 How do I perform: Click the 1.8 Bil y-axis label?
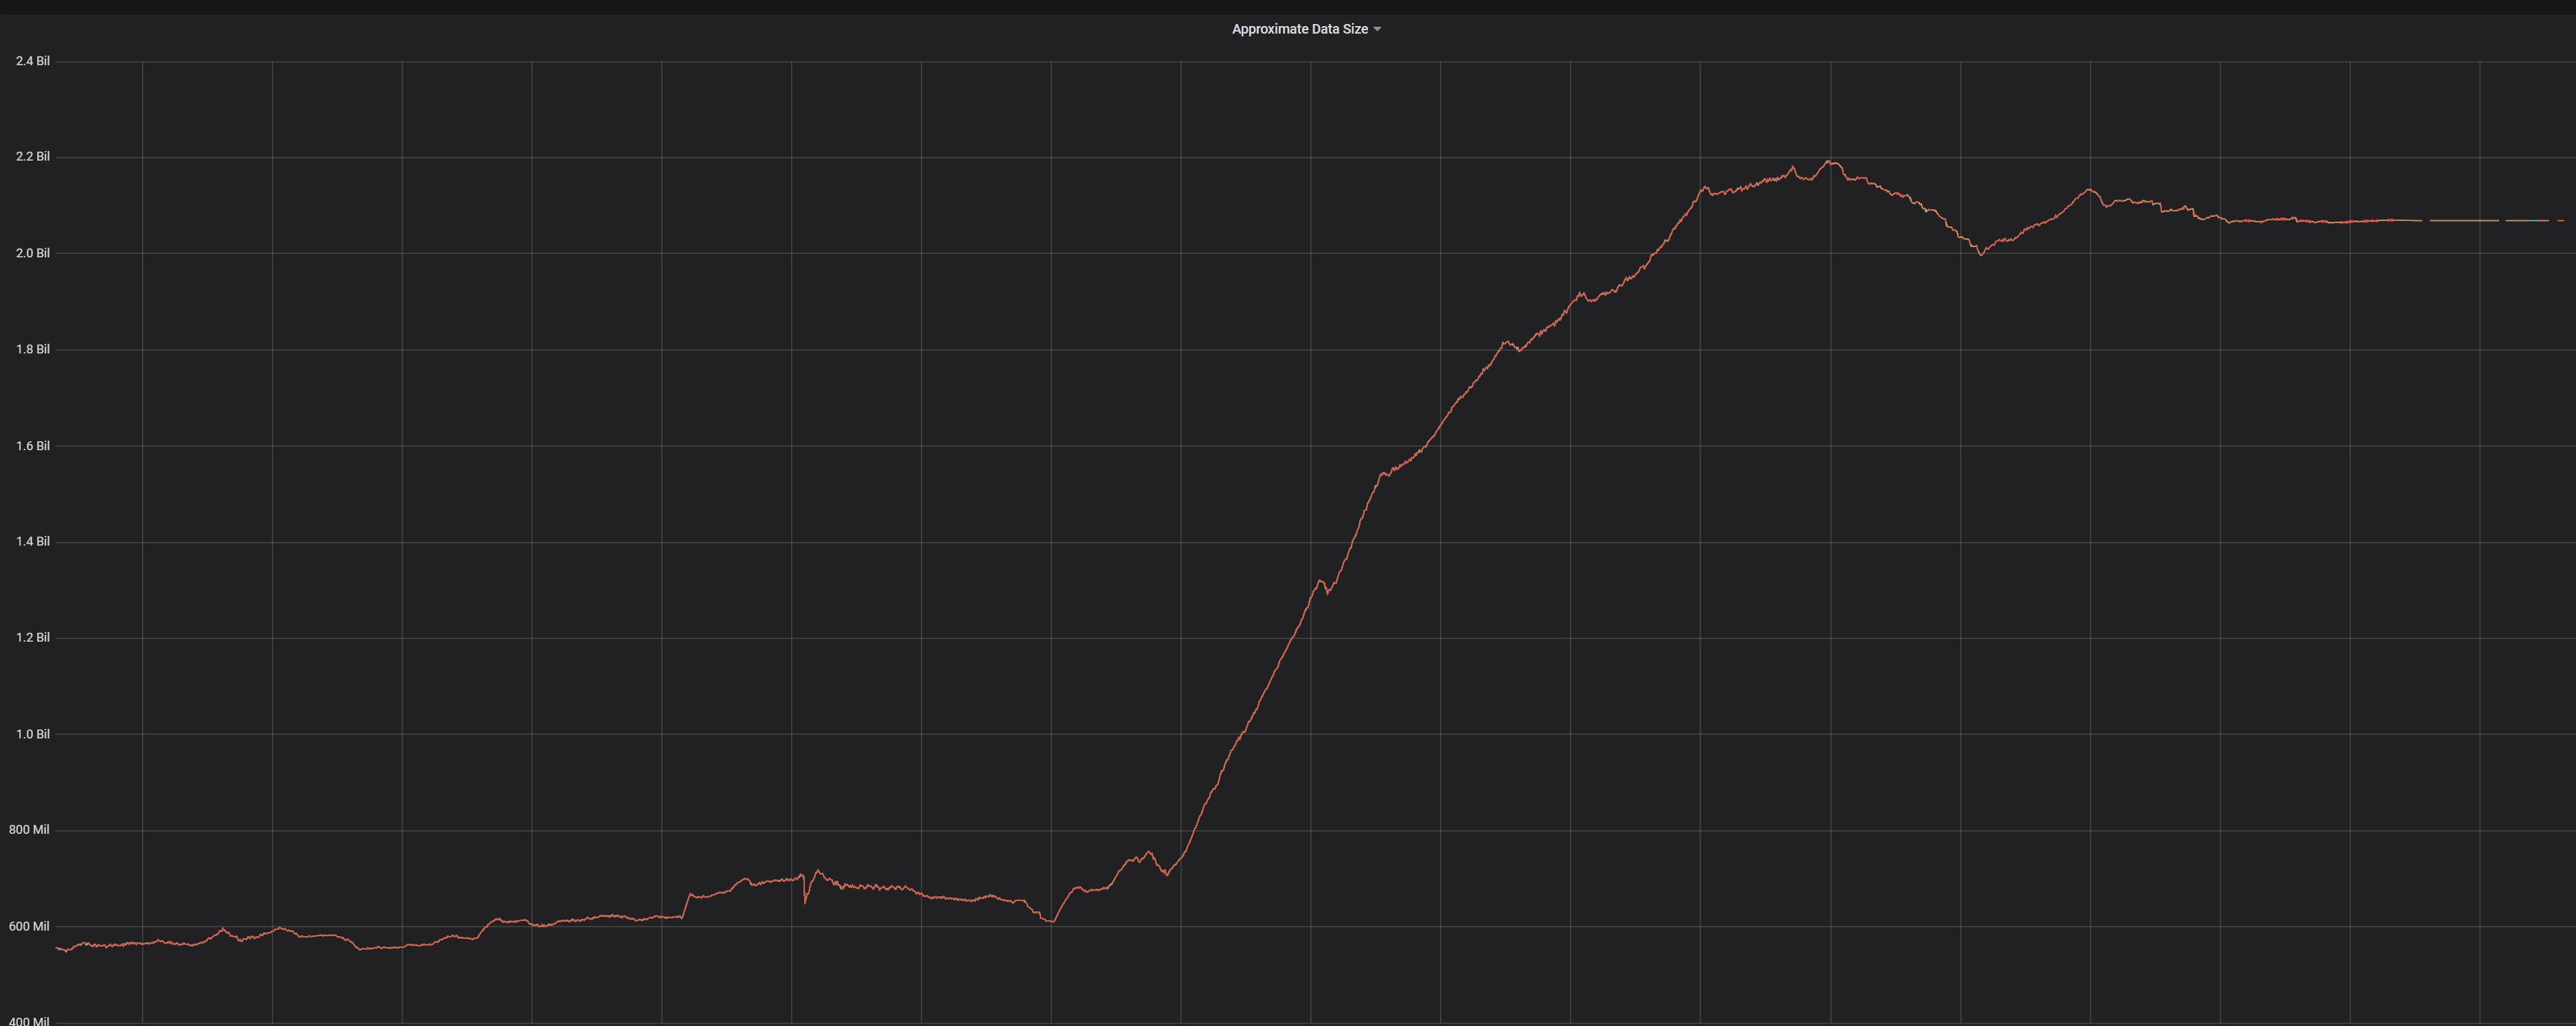pos(33,349)
